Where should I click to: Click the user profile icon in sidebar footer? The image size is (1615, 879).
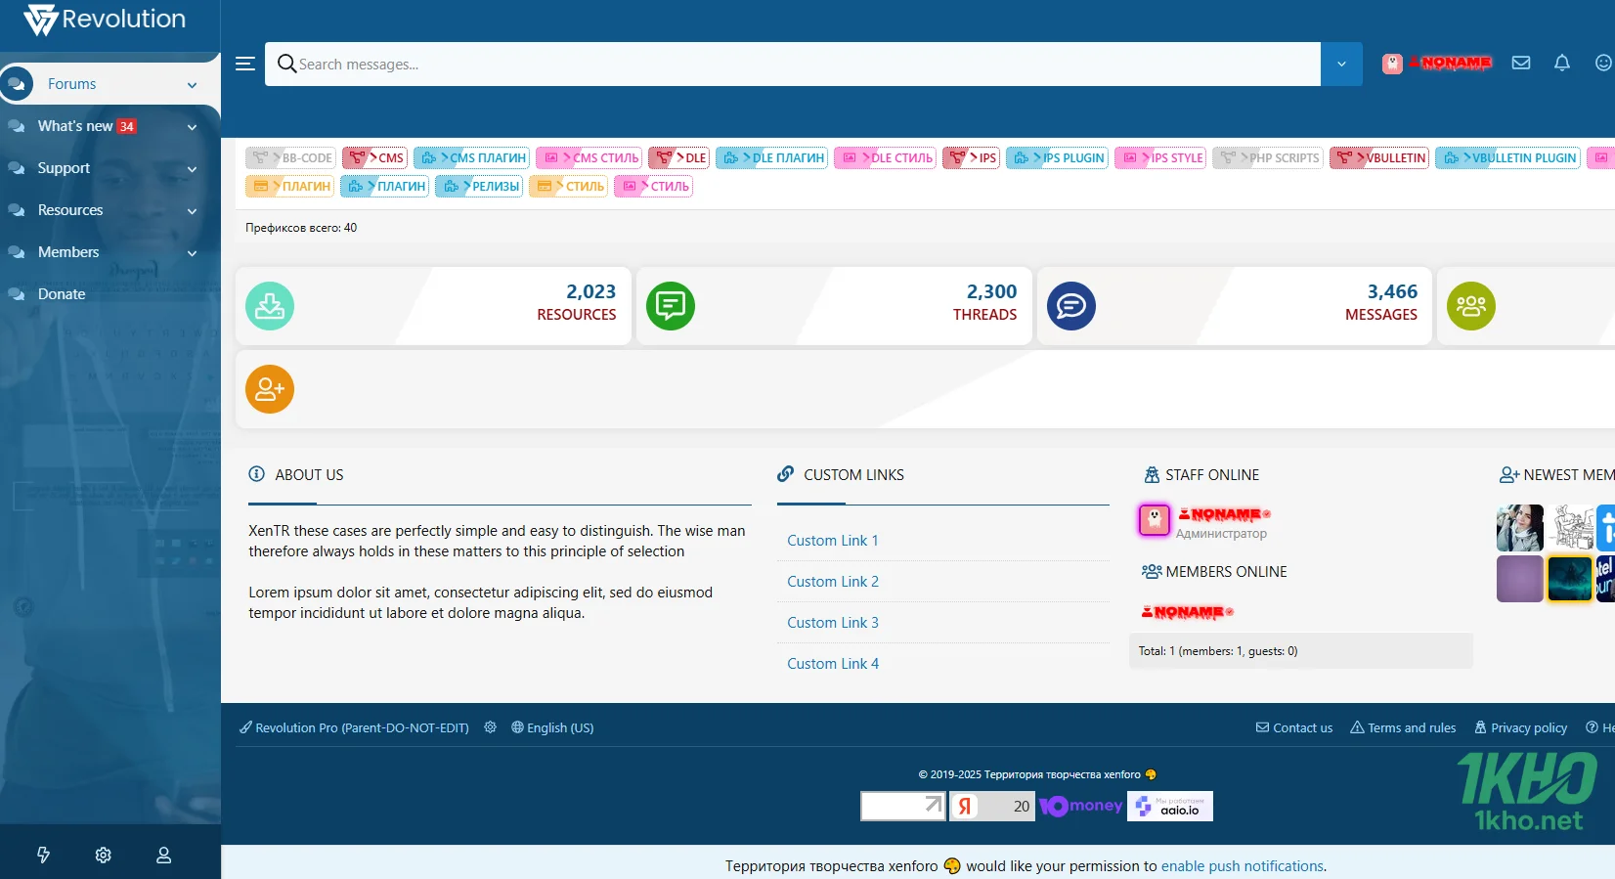(164, 855)
